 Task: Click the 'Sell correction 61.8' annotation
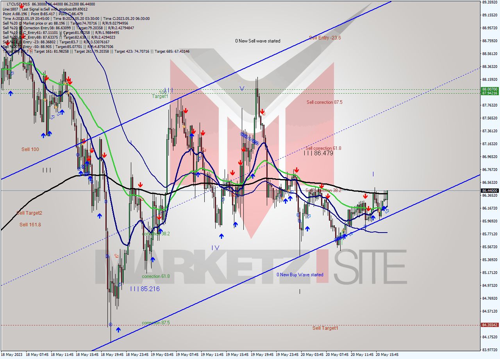323,148
